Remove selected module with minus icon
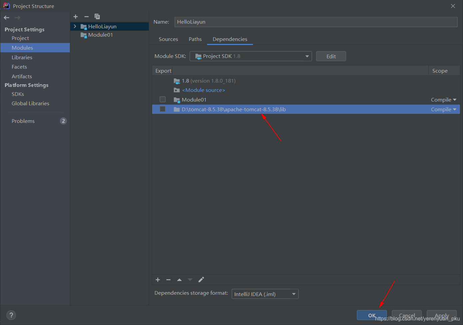 (87, 17)
